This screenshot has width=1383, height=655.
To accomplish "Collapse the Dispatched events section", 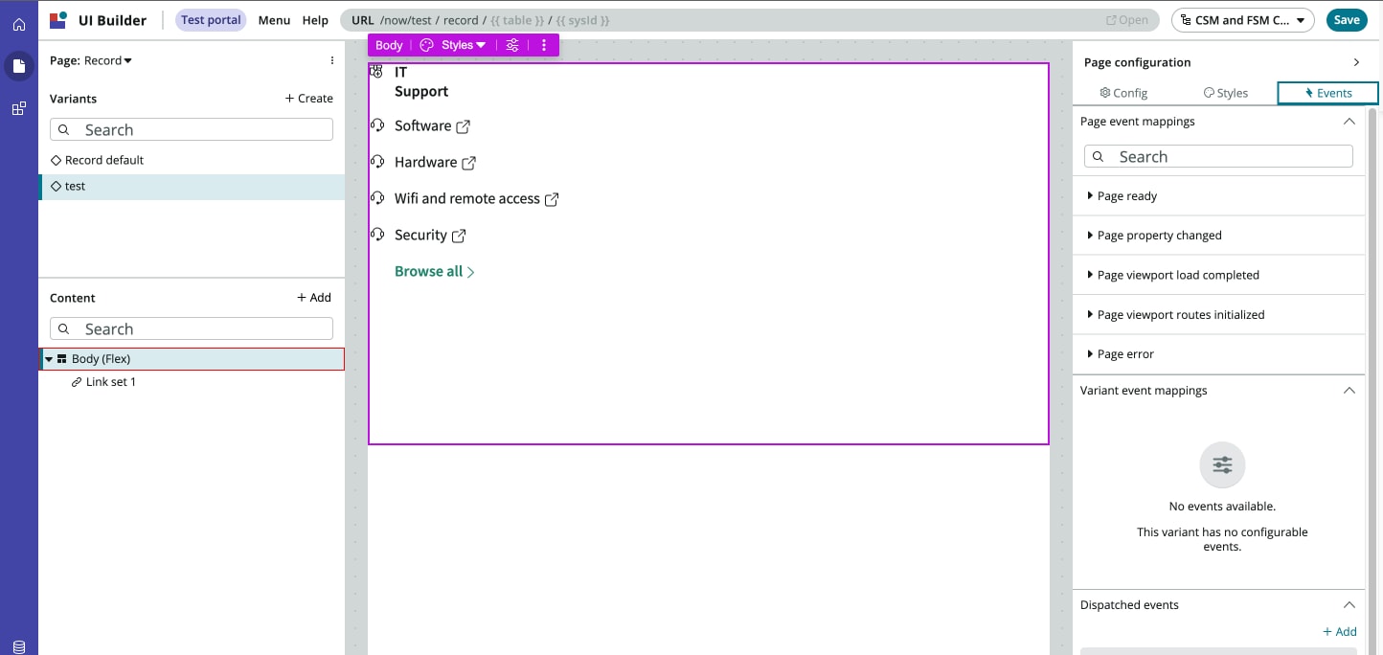I will tap(1349, 605).
